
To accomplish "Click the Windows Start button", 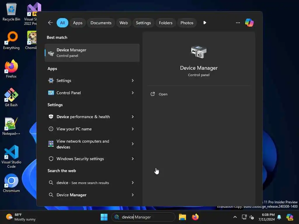I will point(104,217).
